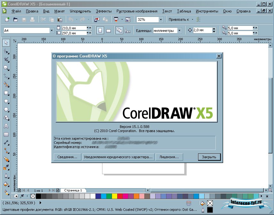The height and width of the screenshot is (215, 274).
Task: Select the Страница 1 page tab
Action: [x=73, y=190]
